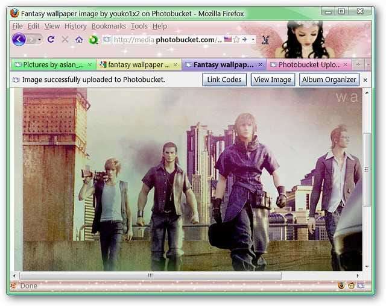Screen dimensions: 386x306
Task: Click the flag icon in the address bar
Action: (x=228, y=39)
